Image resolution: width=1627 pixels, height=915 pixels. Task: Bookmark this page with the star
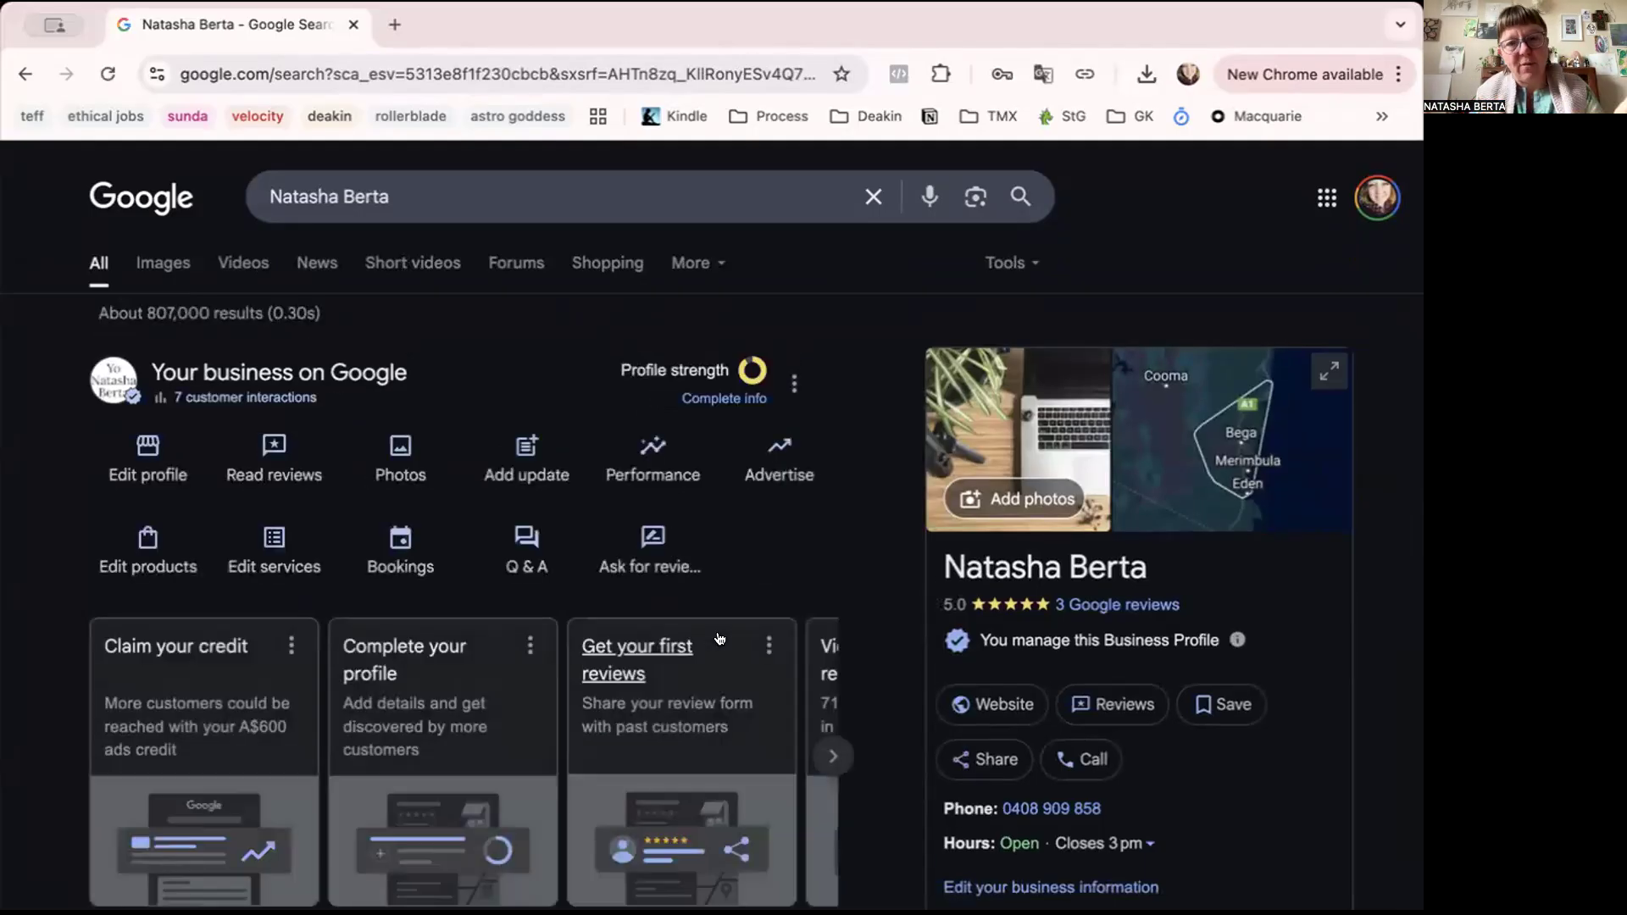coord(841,74)
